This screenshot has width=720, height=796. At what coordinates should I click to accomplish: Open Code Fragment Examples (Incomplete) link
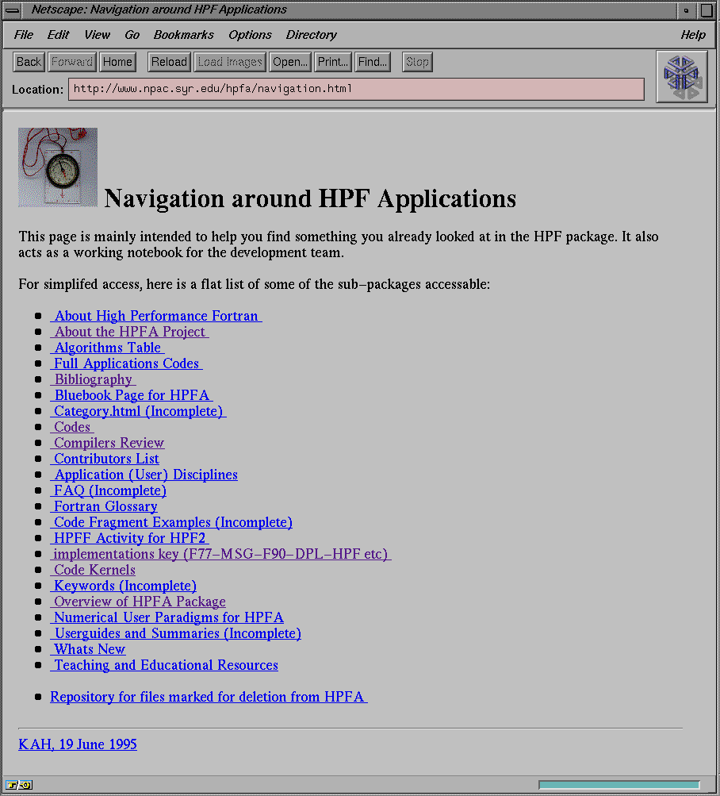coord(171,522)
